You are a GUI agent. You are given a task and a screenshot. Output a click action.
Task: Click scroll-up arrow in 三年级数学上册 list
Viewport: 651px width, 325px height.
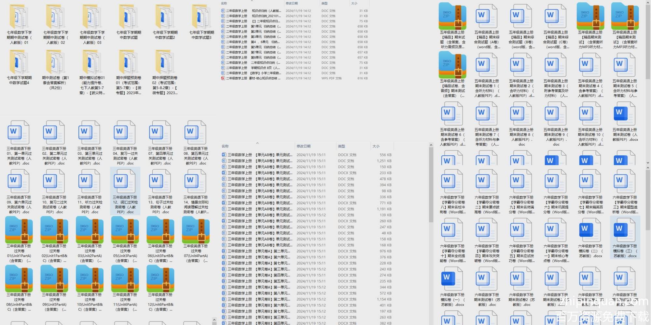[x=431, y=145]
